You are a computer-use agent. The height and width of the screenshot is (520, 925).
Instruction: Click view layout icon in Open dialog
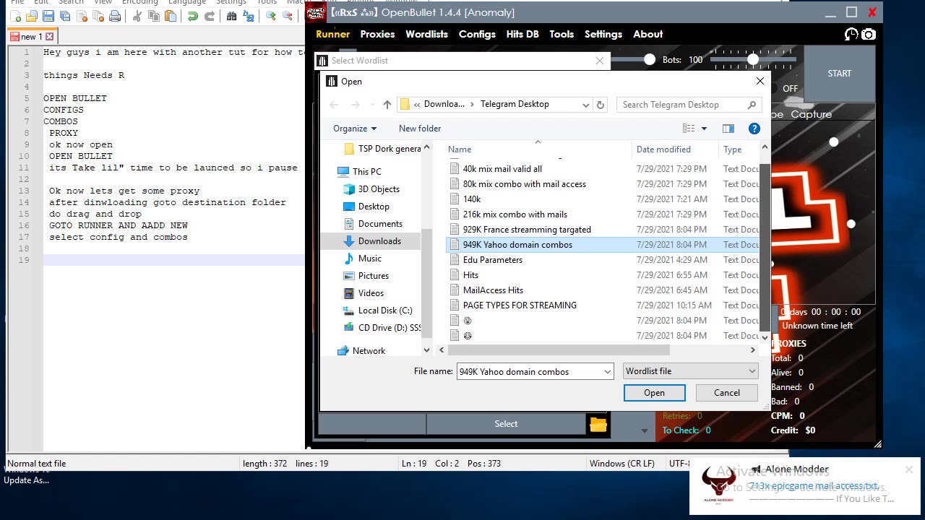pos(689,129)
